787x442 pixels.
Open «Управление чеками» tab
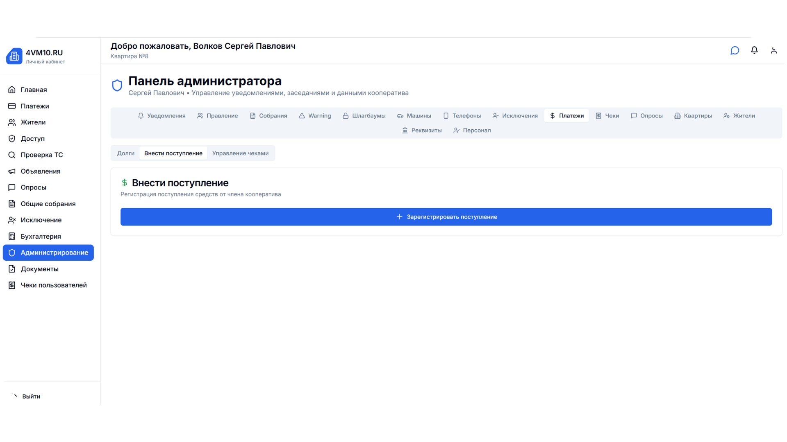240,153
